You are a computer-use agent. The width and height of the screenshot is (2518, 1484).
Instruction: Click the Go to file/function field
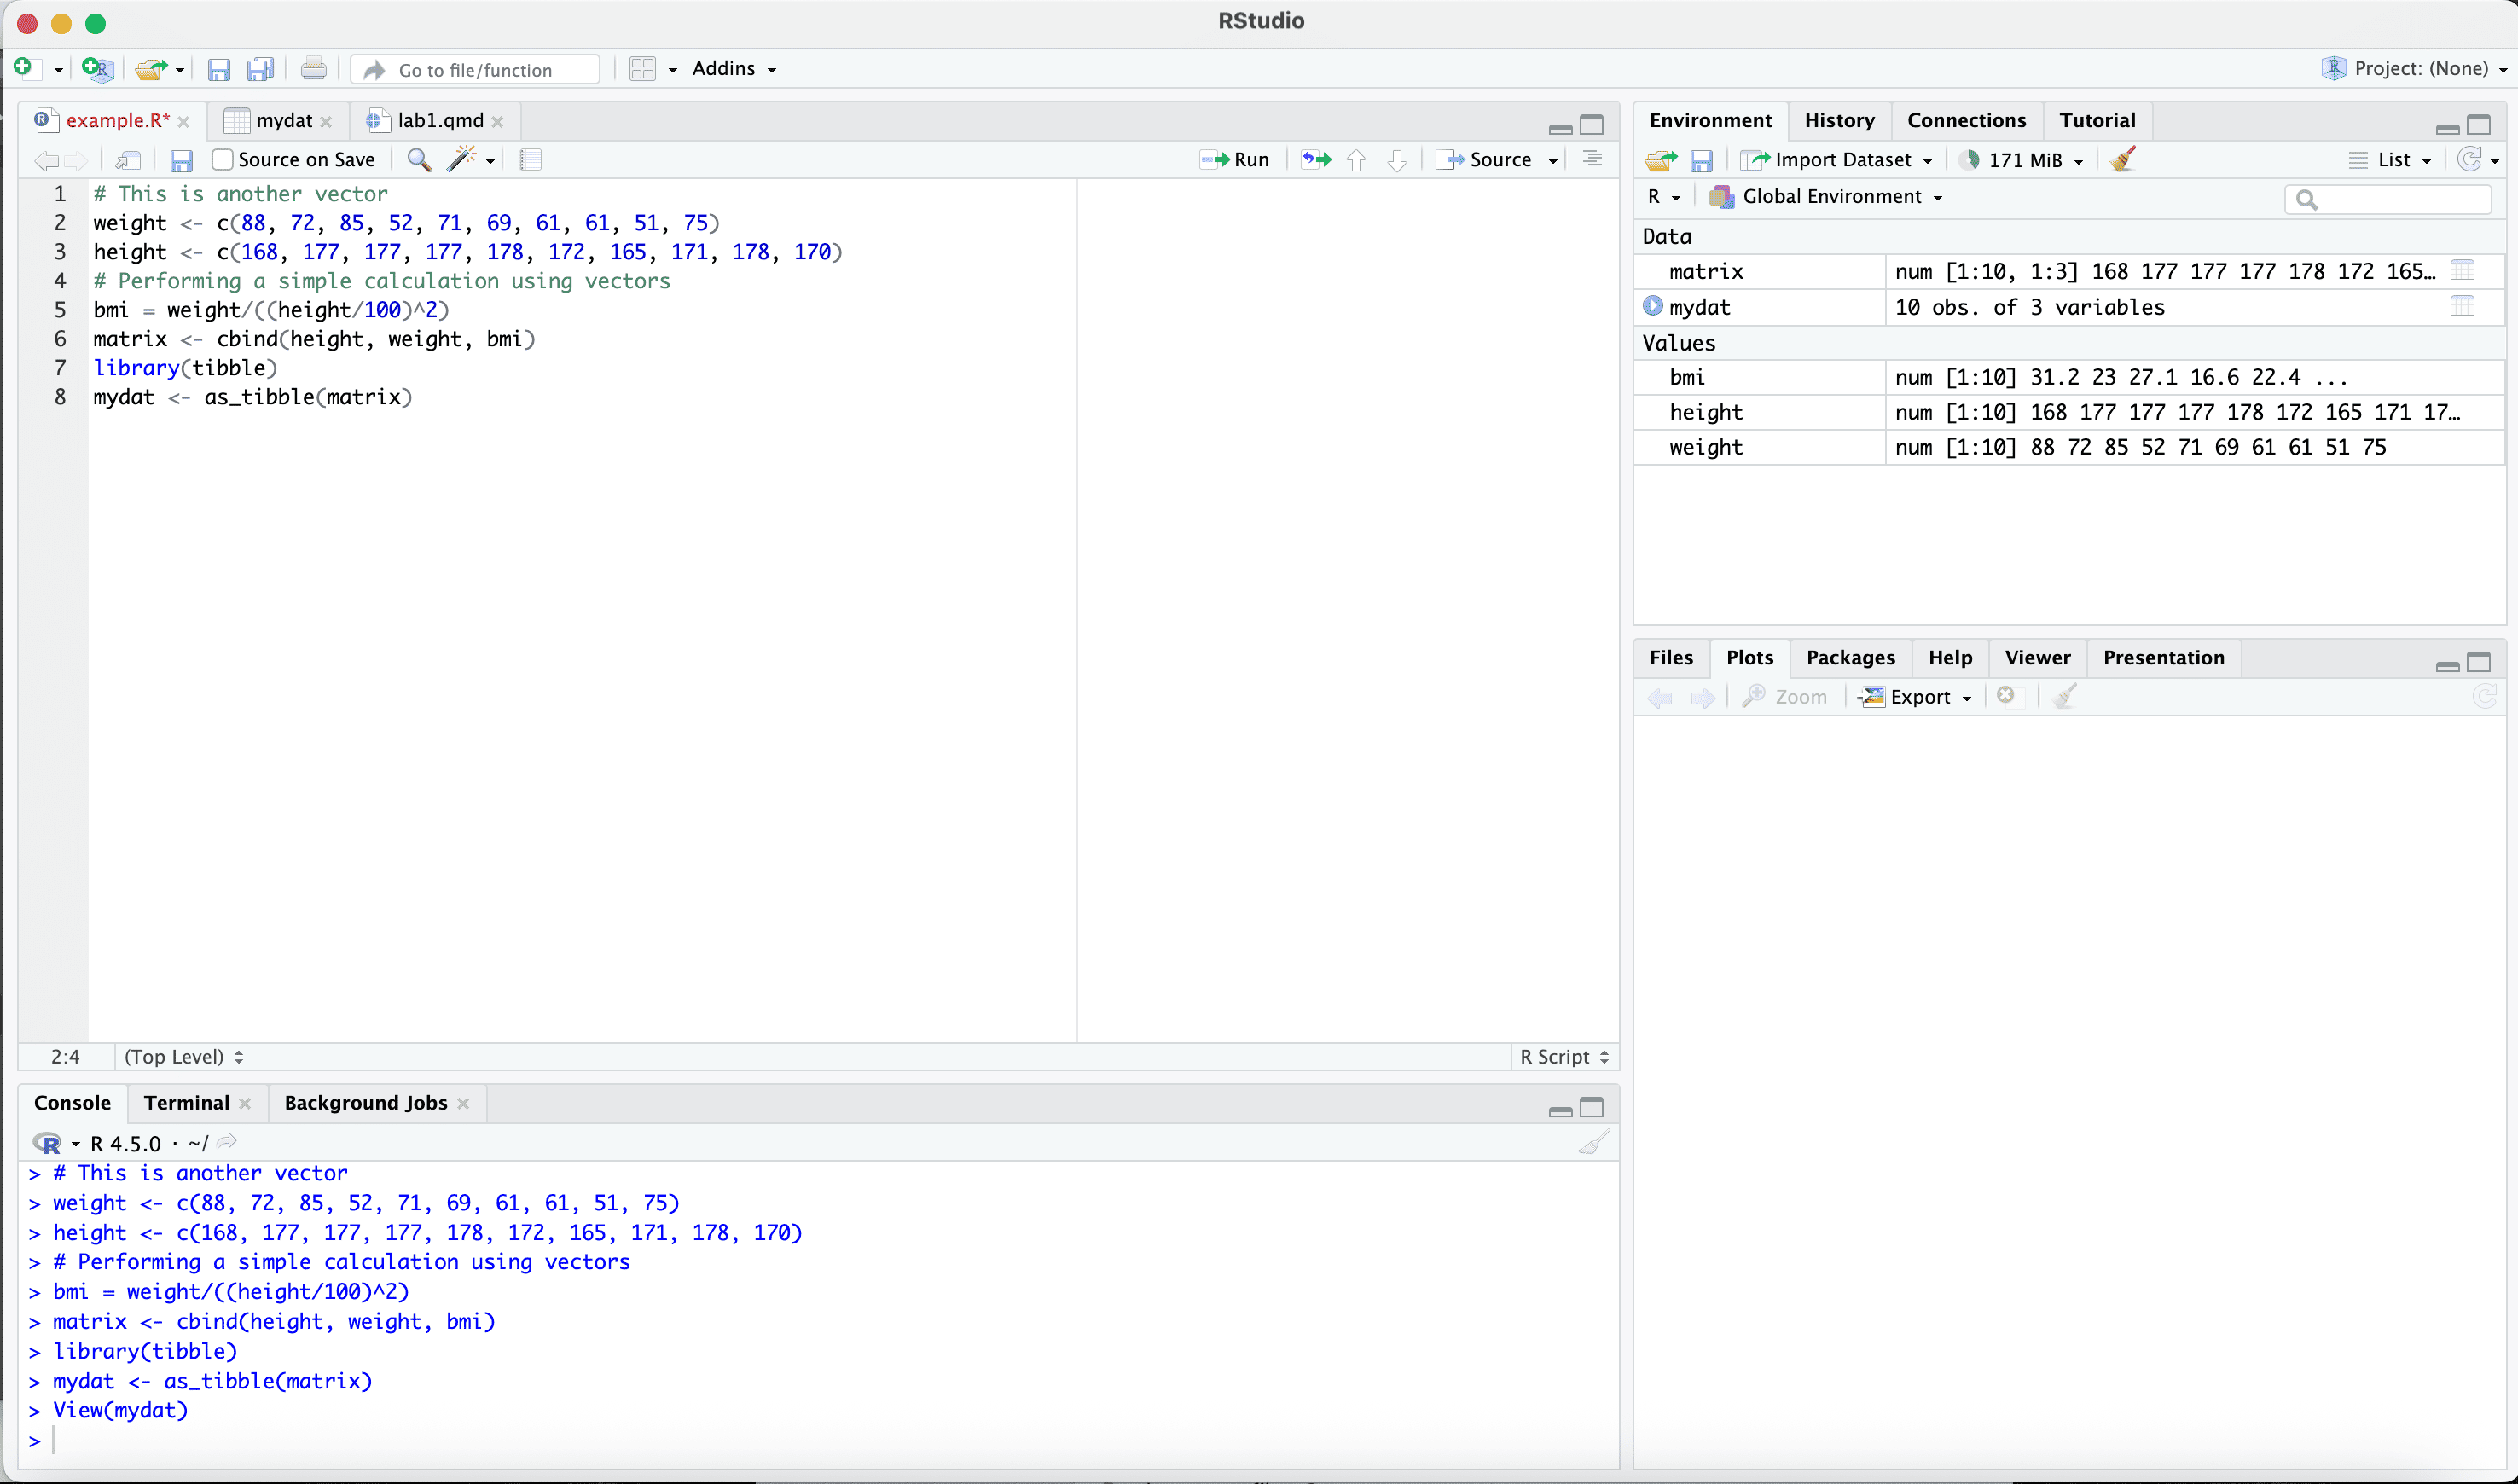click(476, 70)
